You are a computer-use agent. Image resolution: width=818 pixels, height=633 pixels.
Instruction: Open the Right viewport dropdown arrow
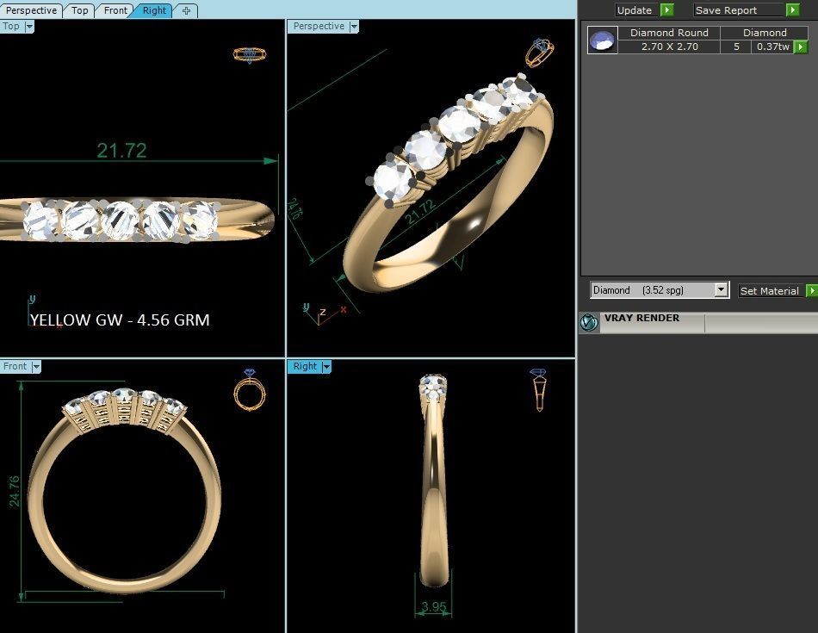[326, 367]
